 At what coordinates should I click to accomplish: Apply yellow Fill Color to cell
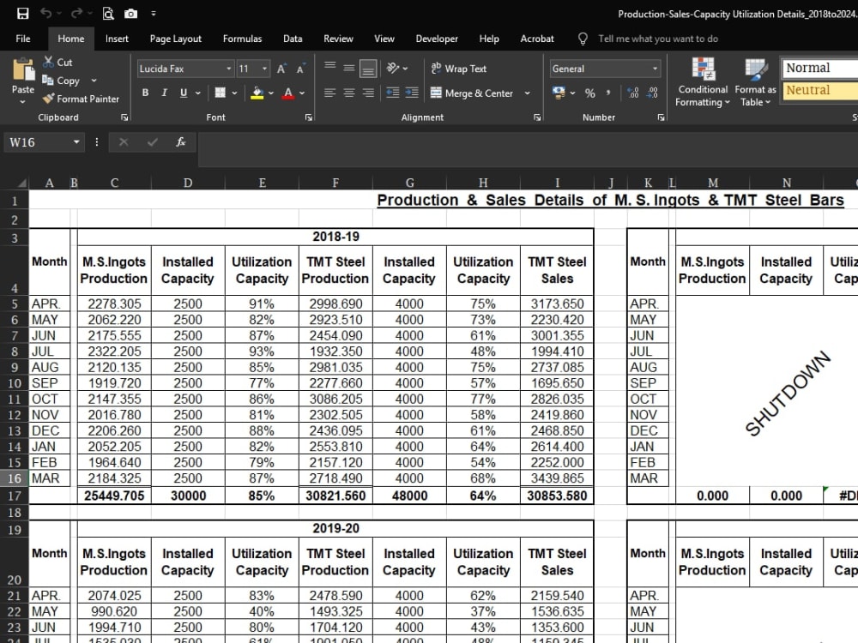point(257,93)
